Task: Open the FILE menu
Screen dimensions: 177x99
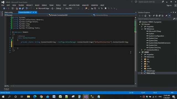Action: (x=3, y=5)
